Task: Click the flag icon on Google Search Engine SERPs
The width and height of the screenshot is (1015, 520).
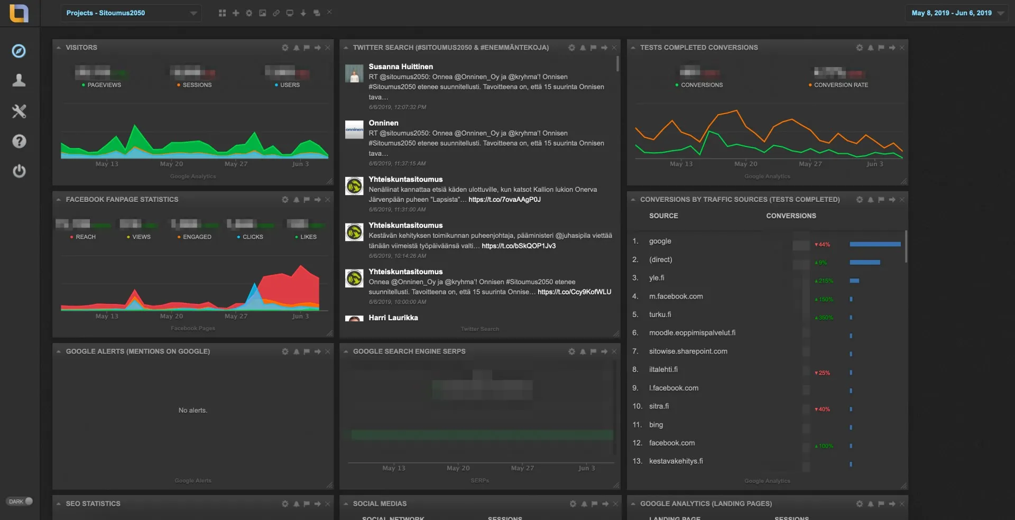Action: 594,351
